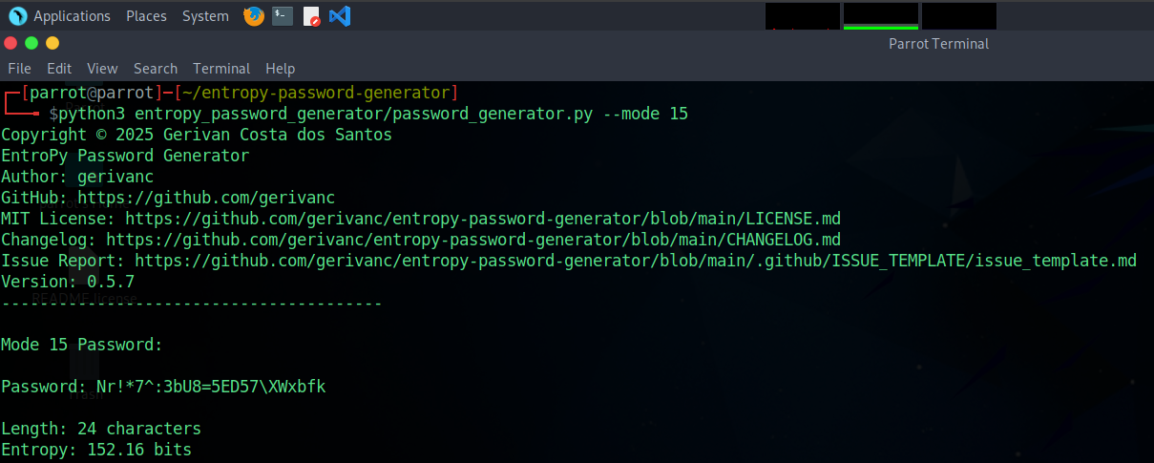Click the green window button of the terminal

click(31, 43)
